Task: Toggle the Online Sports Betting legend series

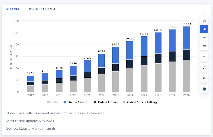Action: [140, 102]
